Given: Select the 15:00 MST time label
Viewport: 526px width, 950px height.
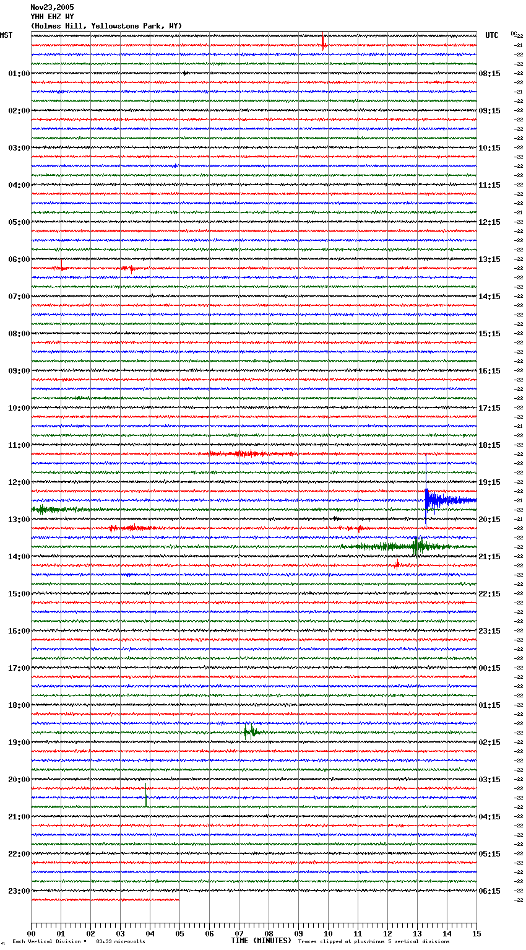Looking at the screenshot, I should pyautogui.click(x=19, y=594).
